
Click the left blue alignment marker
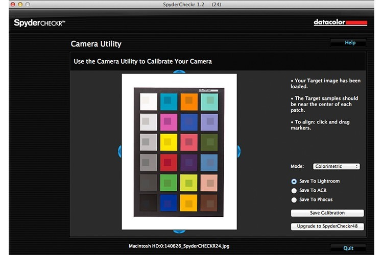click(x=120, y=151)
